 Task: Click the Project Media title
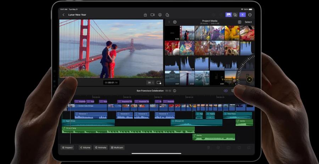(209, 21)
